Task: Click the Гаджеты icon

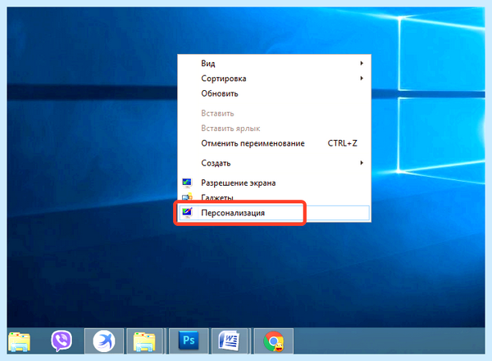Action: click(x=187, y=197)
